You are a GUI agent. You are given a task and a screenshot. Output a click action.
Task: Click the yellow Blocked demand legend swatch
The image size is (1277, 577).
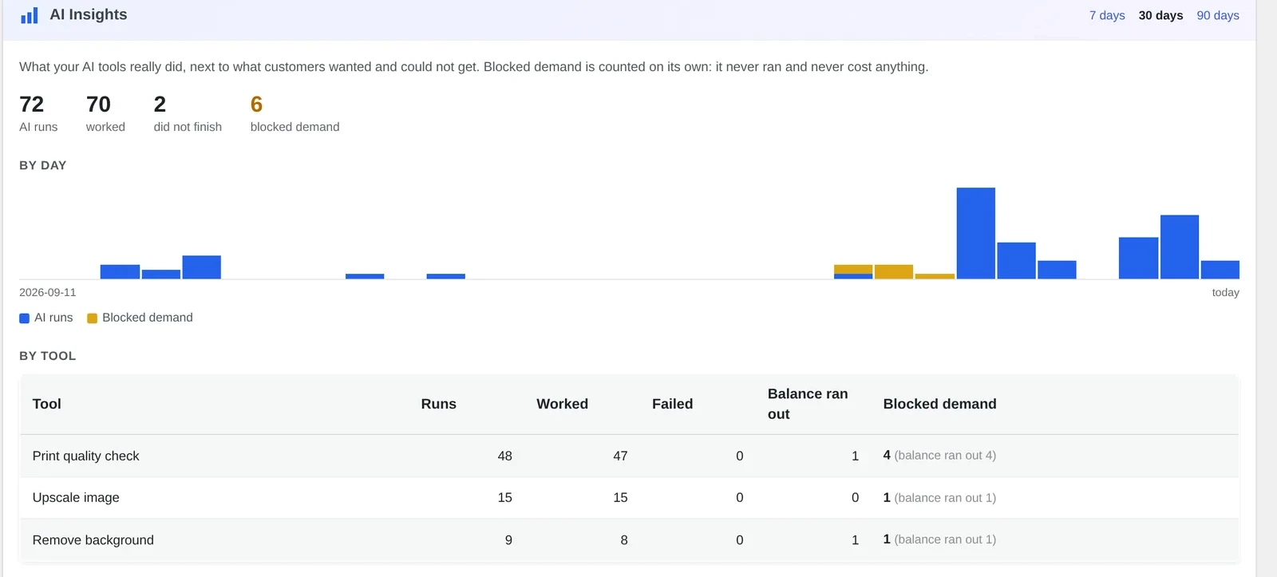pyautogui.click(x=92, y=318)
